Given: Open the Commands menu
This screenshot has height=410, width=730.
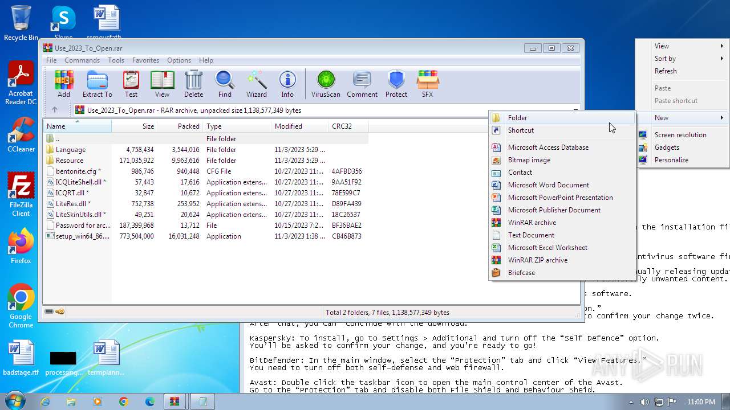Looking at the screenshot, I should click(x=82, y=60).
